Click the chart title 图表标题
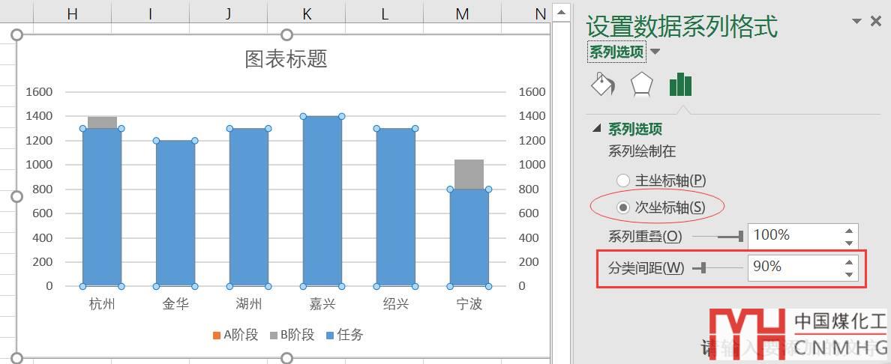The image size is (891, 364). pos(286,59)
